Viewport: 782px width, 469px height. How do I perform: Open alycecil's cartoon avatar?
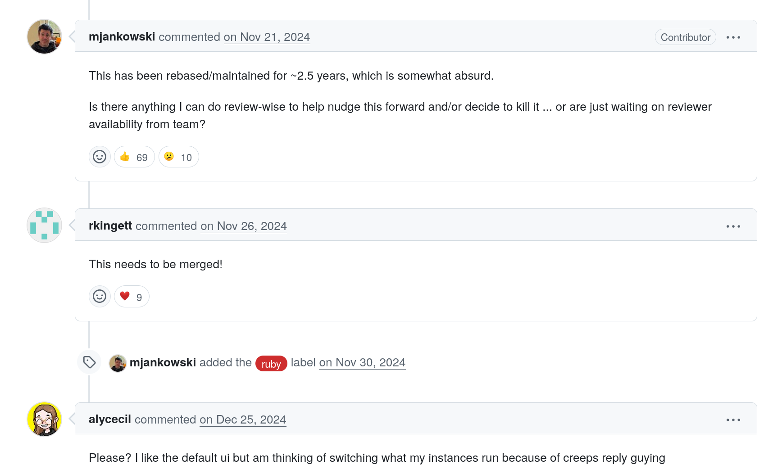coord(44,419)
